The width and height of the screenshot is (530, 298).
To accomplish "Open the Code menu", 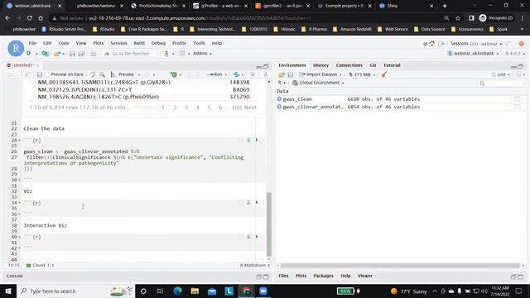I will point(64,43).
